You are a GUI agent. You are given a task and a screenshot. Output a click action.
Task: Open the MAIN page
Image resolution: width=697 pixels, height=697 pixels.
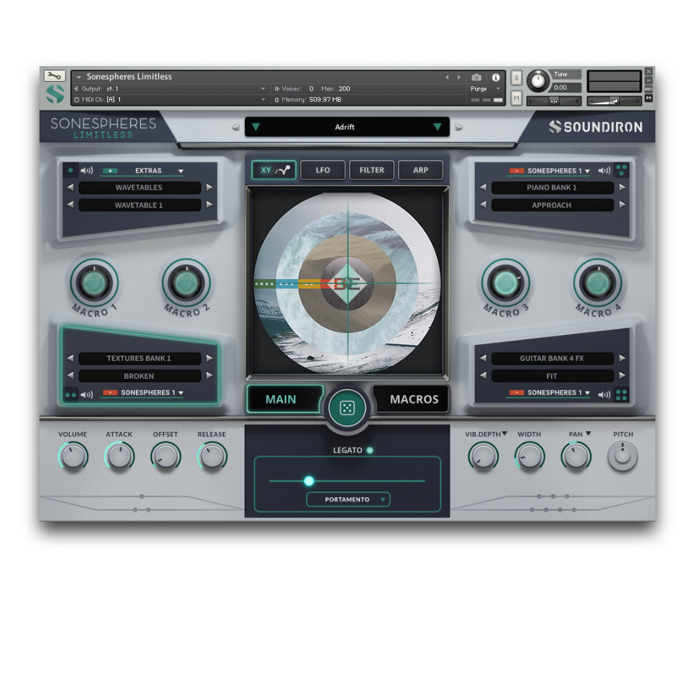(x=285, y=400)
